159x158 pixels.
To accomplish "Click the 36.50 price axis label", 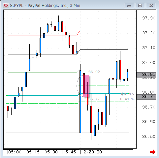I will click(x=149, y=137).
